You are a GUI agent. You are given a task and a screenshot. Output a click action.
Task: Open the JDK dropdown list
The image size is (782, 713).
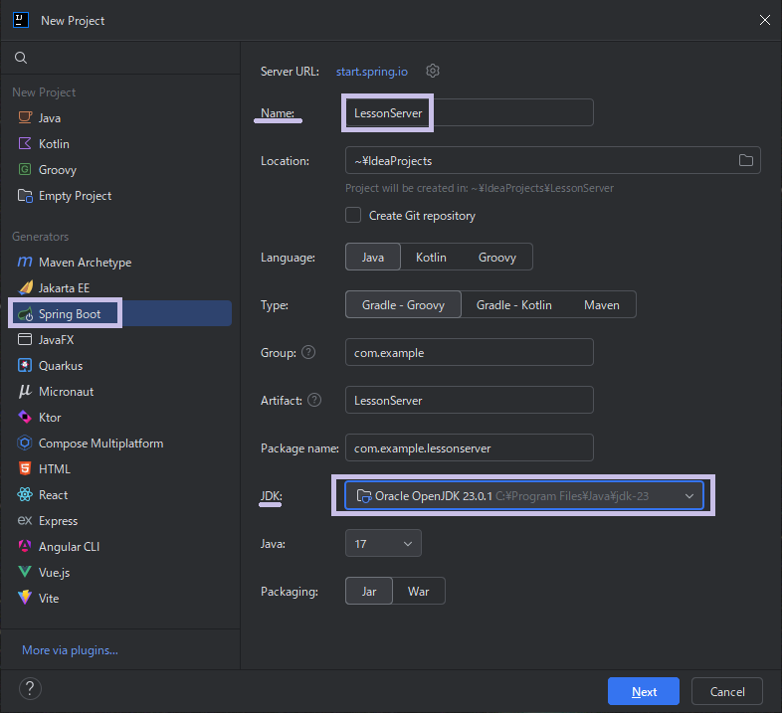(x=524, y=495)
